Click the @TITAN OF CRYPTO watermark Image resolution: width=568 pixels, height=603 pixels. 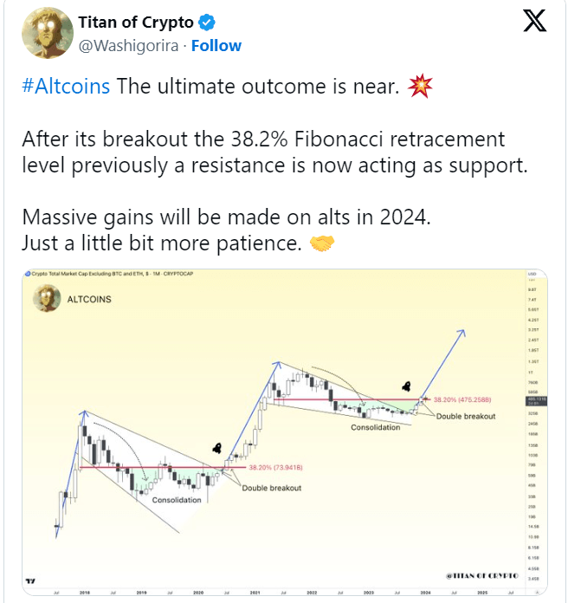482,575
